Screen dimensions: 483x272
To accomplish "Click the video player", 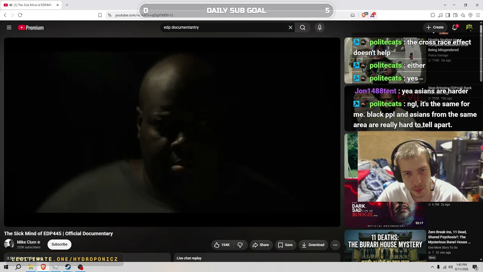I will 172,132.
